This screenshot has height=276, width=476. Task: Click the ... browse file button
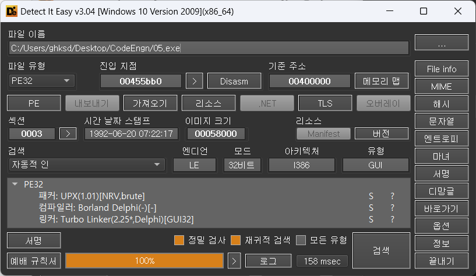point(442,43)
